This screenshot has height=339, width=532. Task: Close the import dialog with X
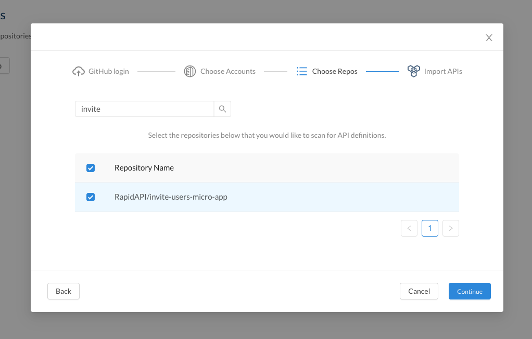(x=489, y=37)
